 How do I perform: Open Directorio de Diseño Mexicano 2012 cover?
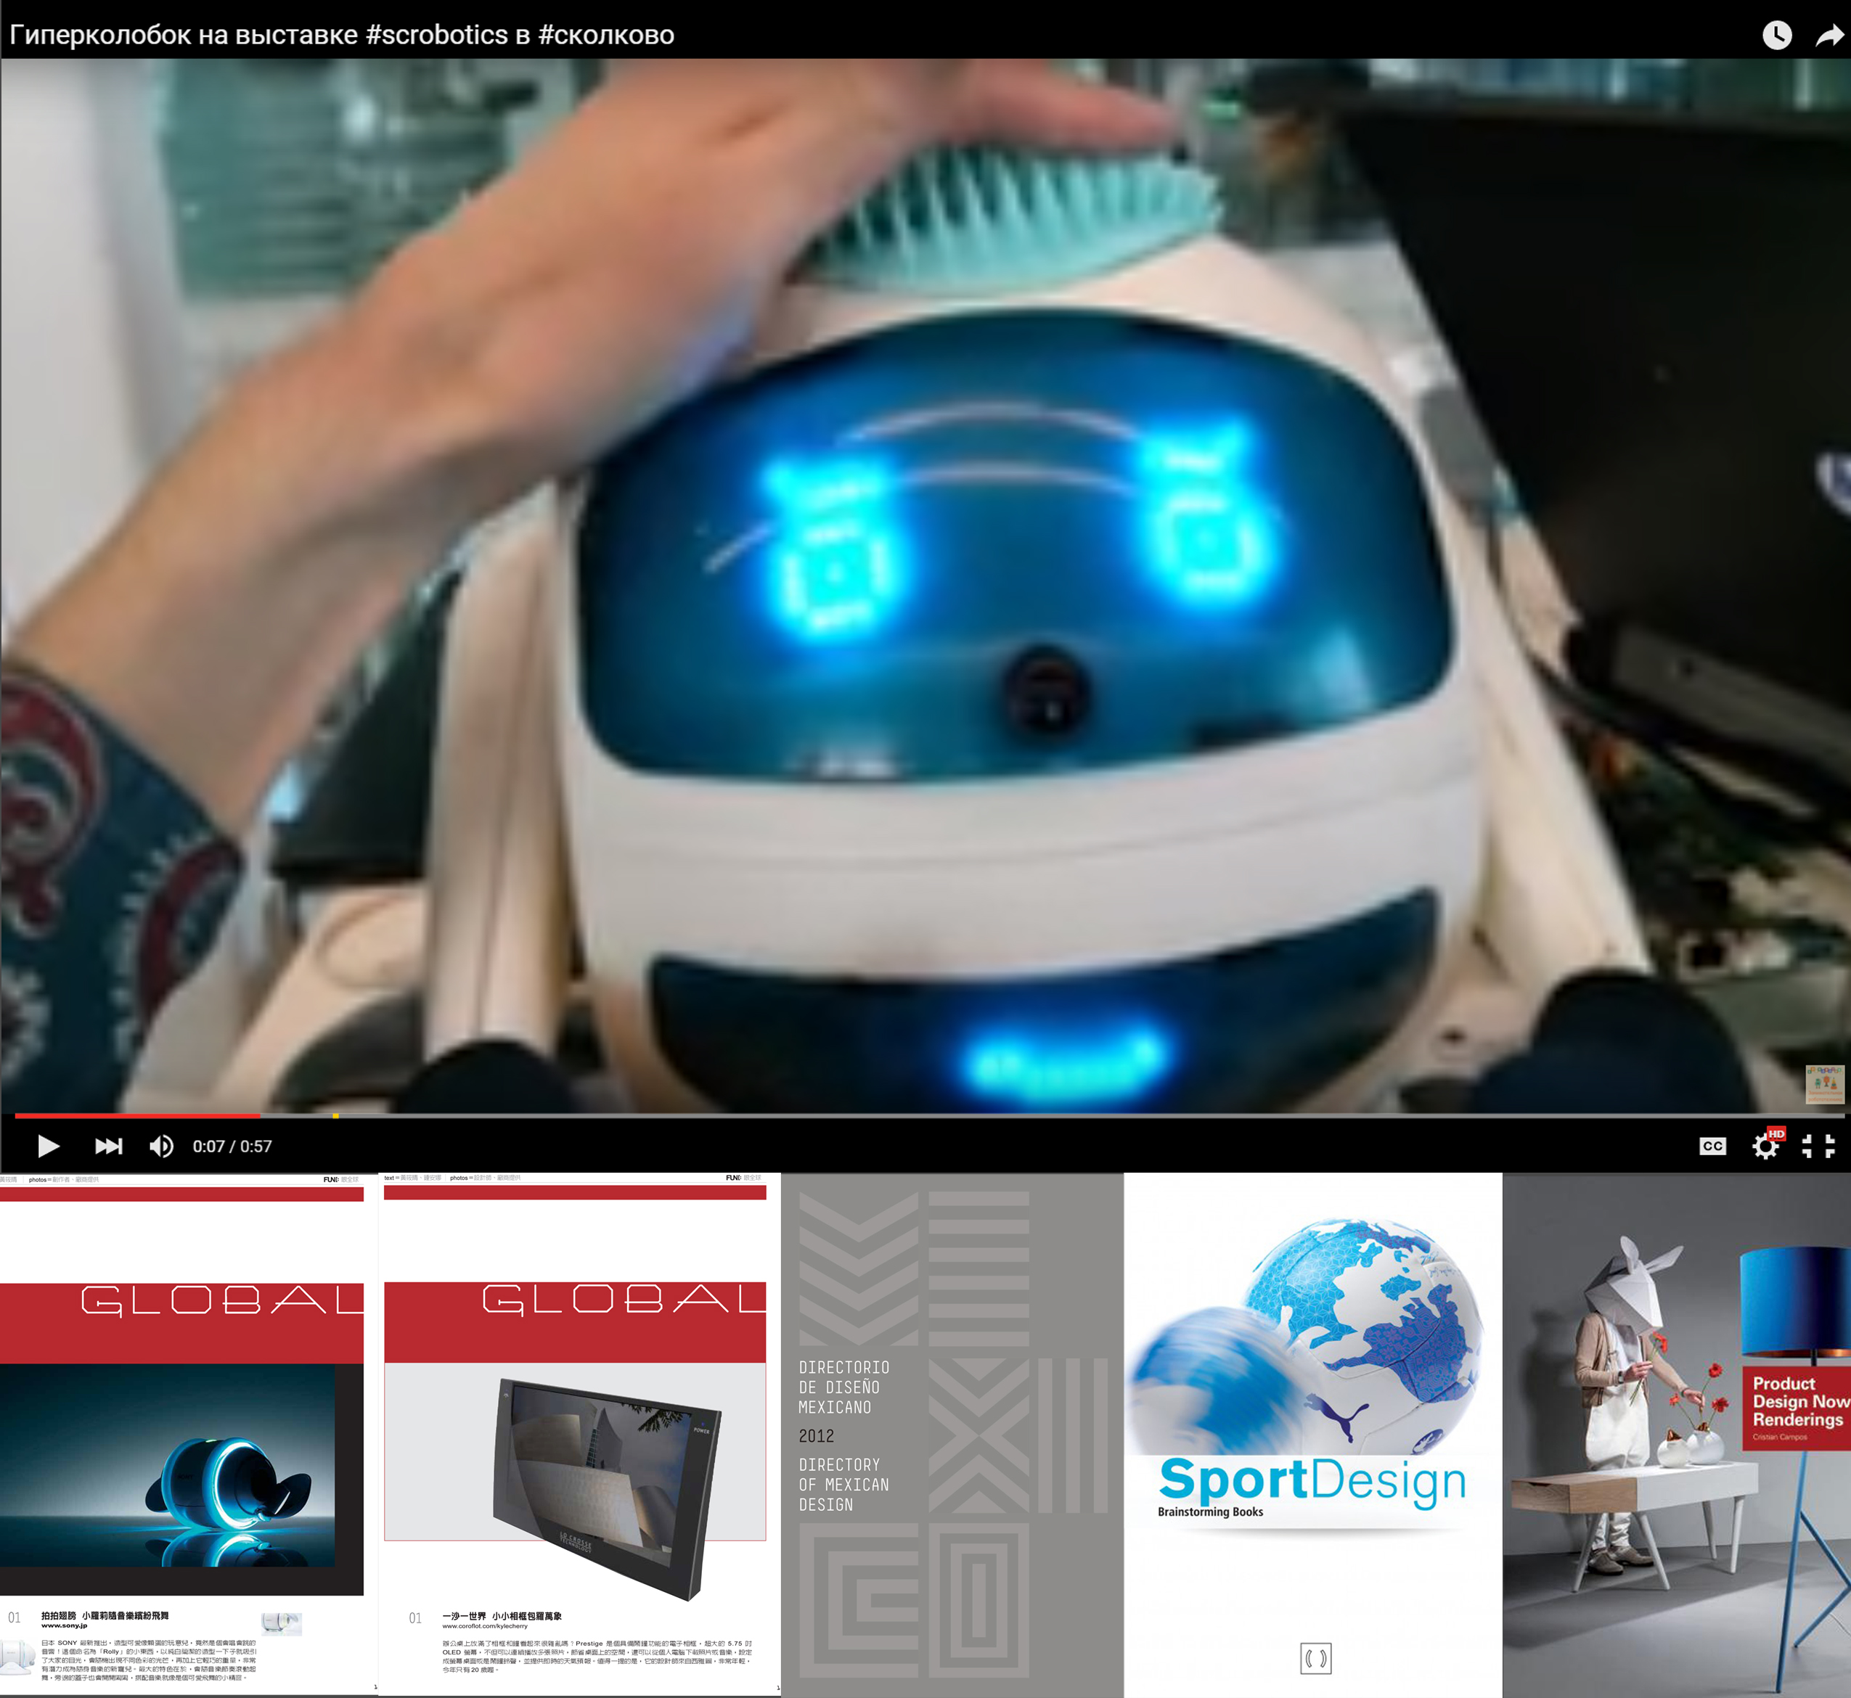[952, 1435]
